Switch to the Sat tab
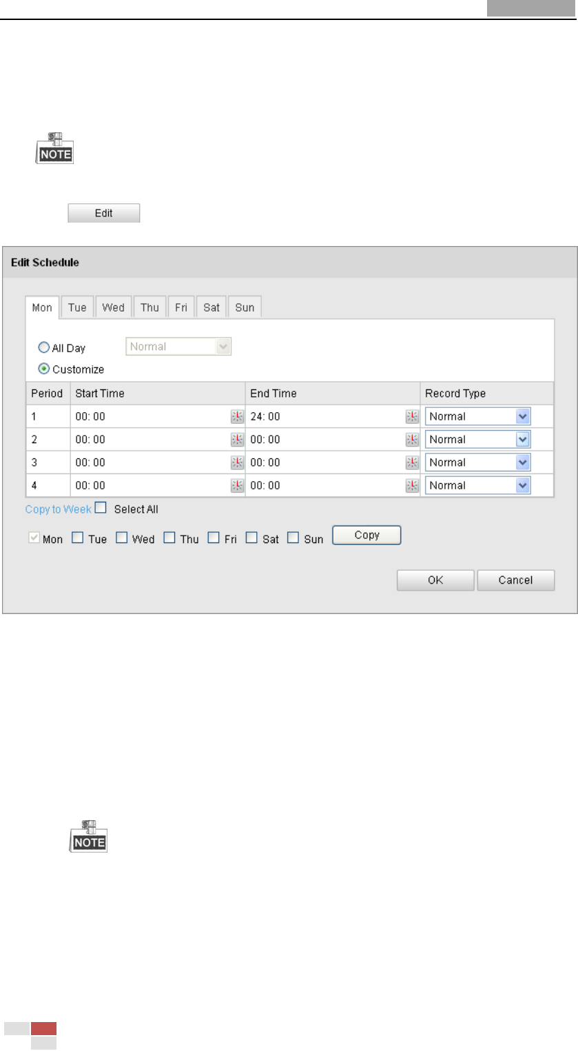Viewport: 578px width, 1051px height. (x=211, y=307)
